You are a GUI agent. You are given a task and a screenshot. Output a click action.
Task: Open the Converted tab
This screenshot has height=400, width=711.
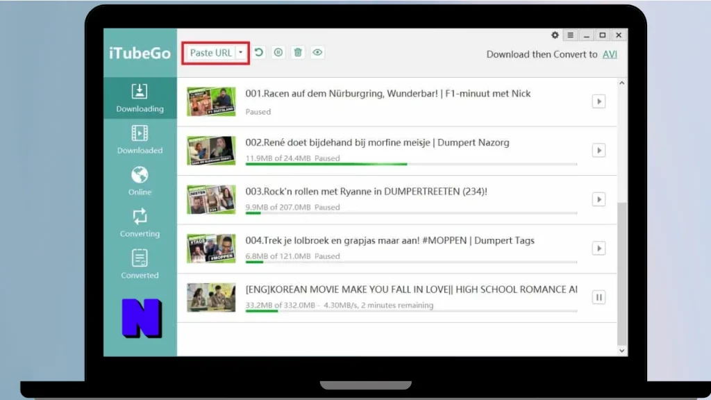pyautogui.click(x=140, y=265)
